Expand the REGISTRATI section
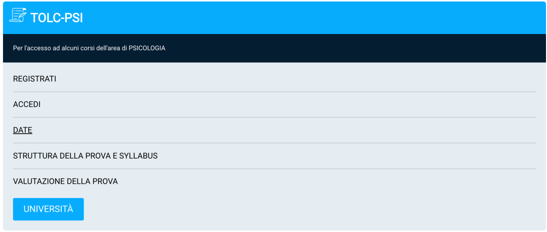 (34, 79)
